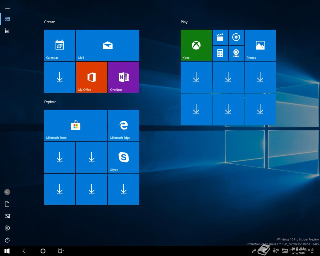The width and height of the screenshot is (320, 256).
Task: Open Groove Music disc tile
Action: [x=236, y=37]
